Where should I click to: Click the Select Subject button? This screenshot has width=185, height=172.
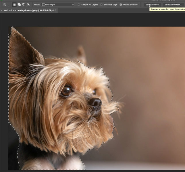click(x=152, y=5)
